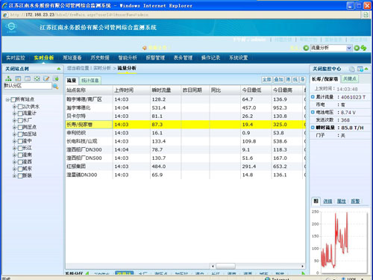Click the green-arrow export icon in tree toolbar
The width and height of the screenshot is (373, 280).
(x=56, y=78)
